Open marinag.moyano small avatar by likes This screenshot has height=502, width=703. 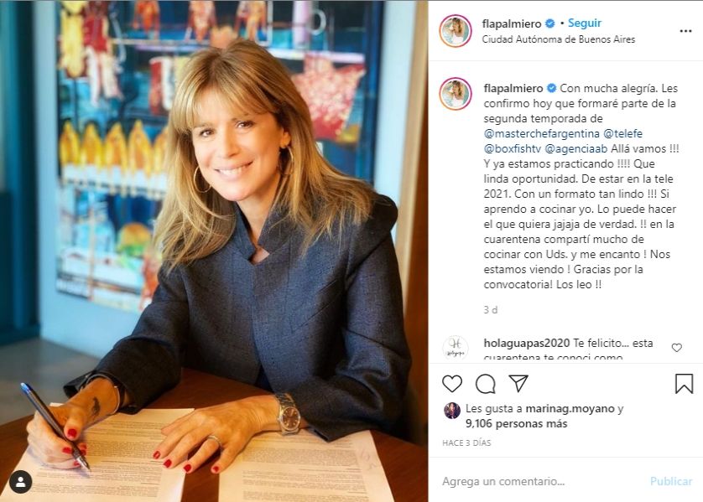click(452, 410)
